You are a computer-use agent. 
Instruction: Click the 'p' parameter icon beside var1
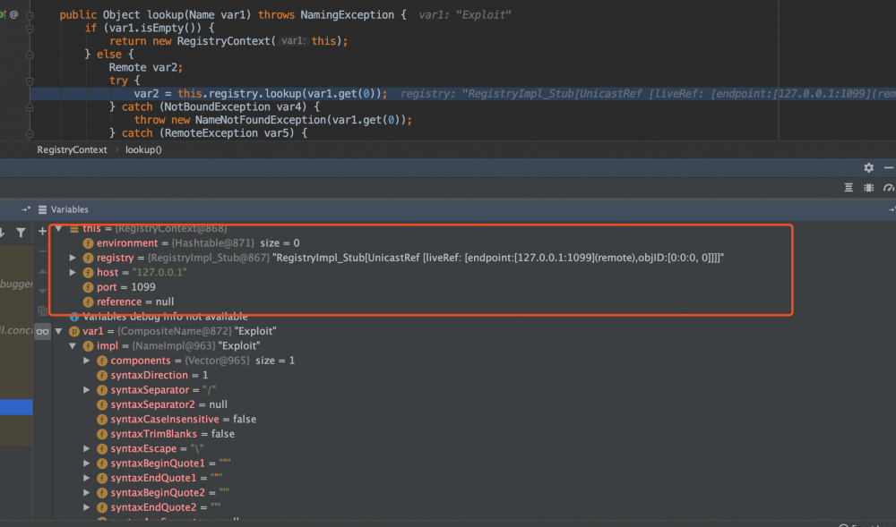tap(74, 331)
